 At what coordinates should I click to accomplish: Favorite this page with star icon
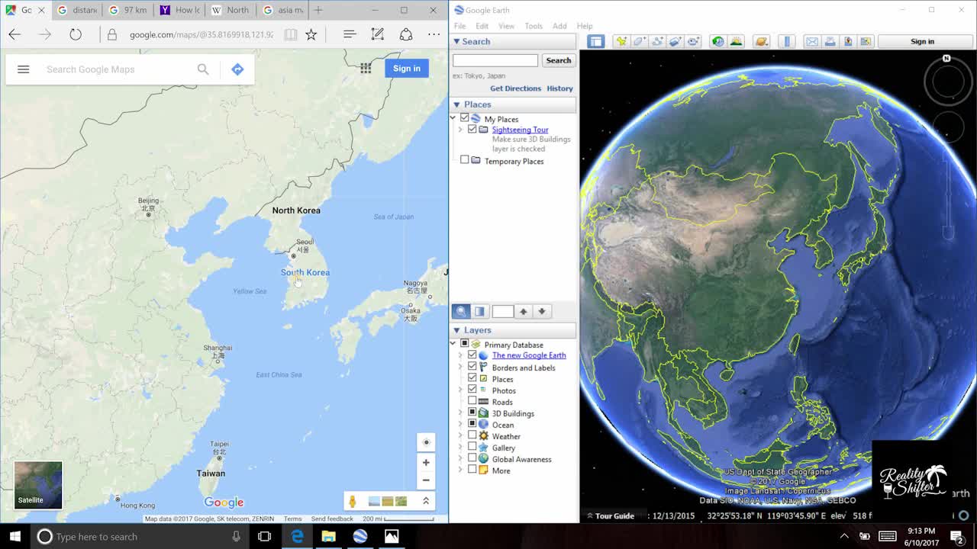click(x=311, y=34)
